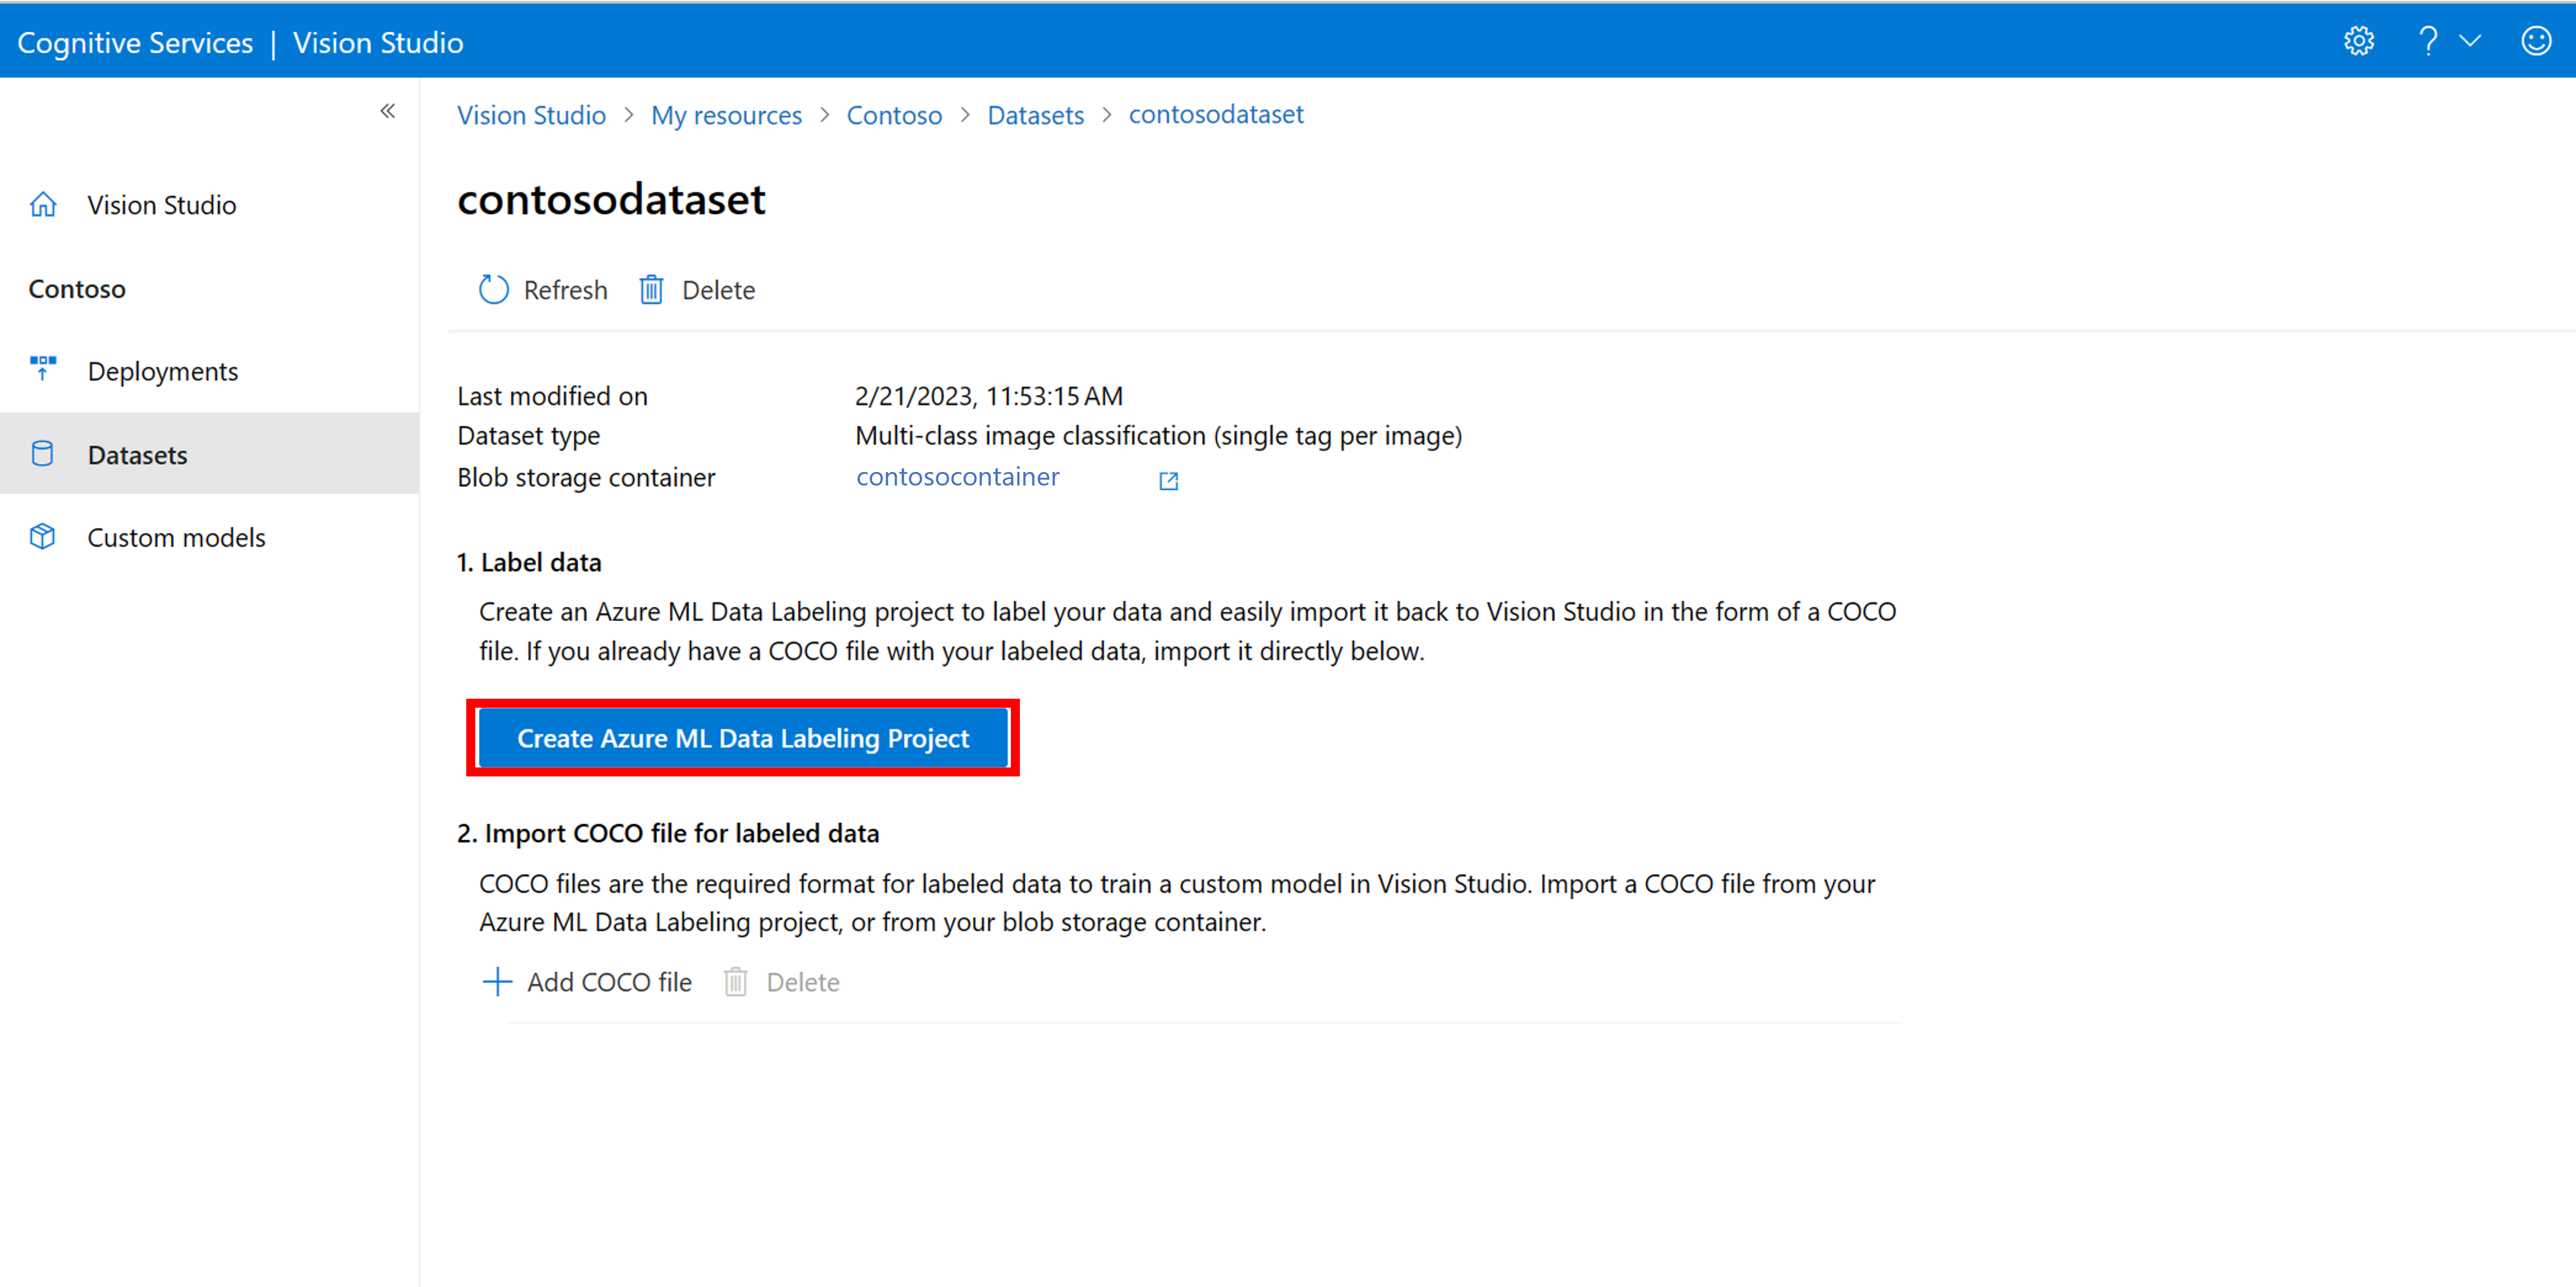Image resolution: width=2576 pixels, height=1287 pixels.
Task: Click Create Azure ML Data Labeling Project button
Action: (742, 738)
